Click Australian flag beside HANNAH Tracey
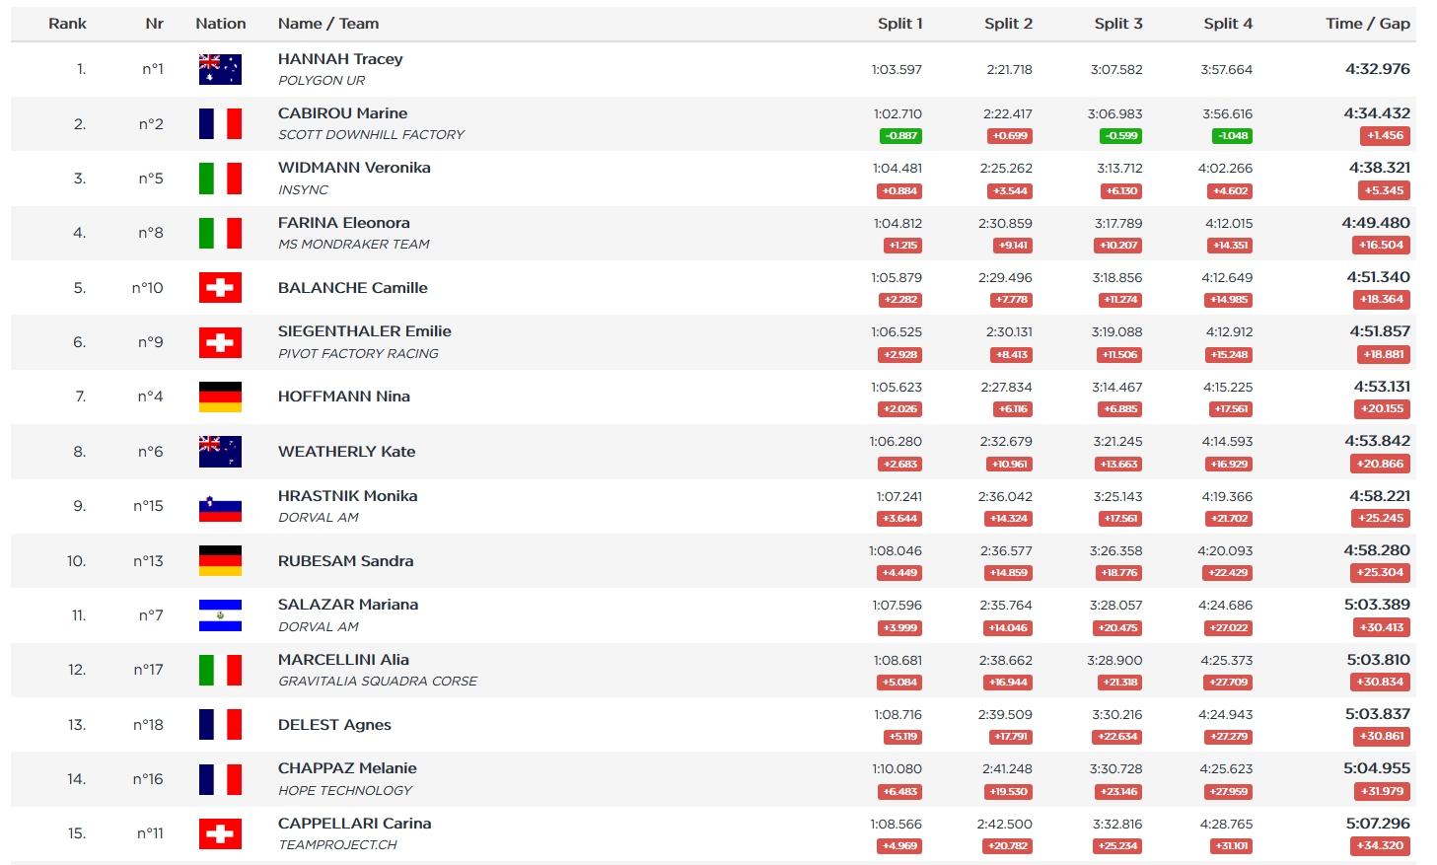 pos(220,69)
